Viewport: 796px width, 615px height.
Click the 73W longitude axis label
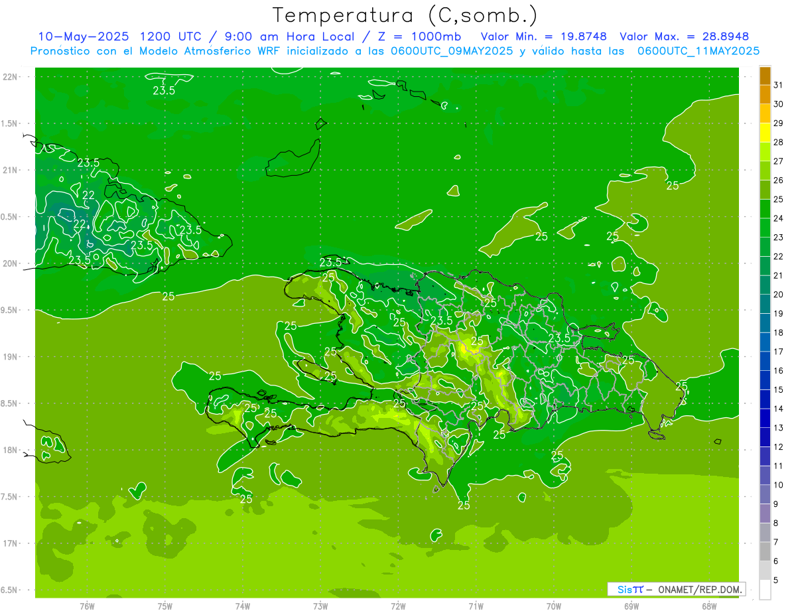[320, 606]
